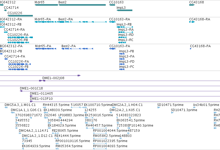Click the DME1-002J08 clone label
This screenshot has width=220, height=150.
click(53, 78)
